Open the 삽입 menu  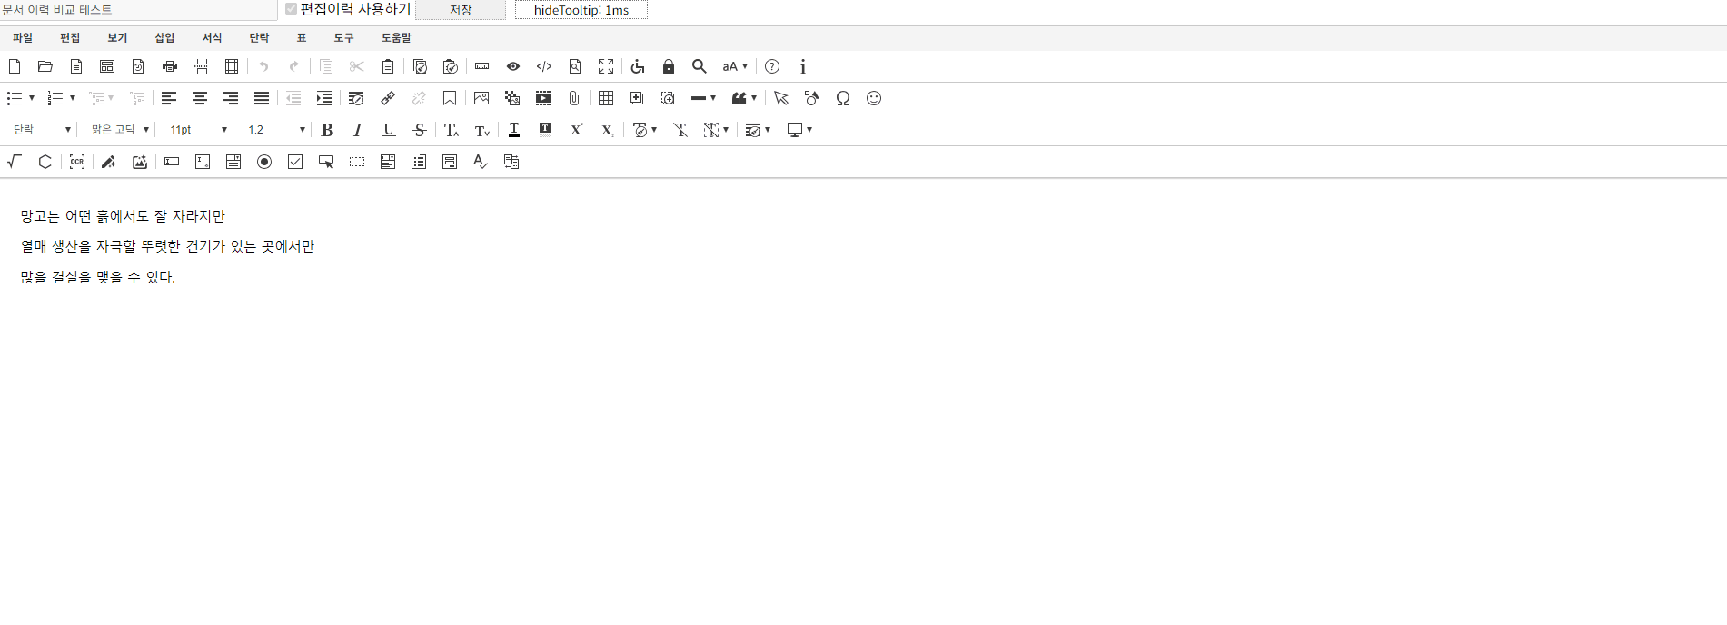click(164, 37)
